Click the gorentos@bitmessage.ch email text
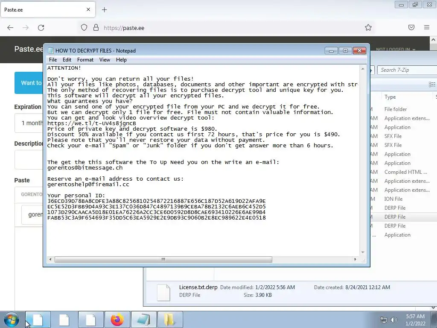The height and width of the screenshot is (328, 437). (85, 168)
